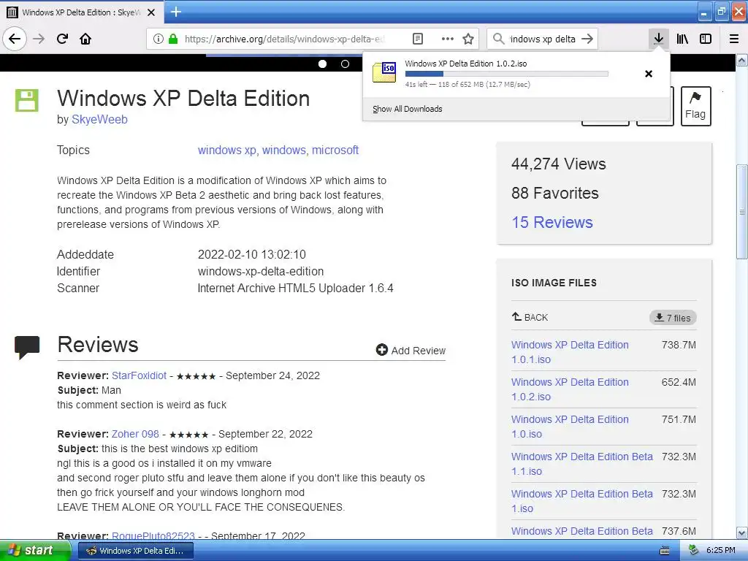Select the first carousel dot

coord(322,64)
